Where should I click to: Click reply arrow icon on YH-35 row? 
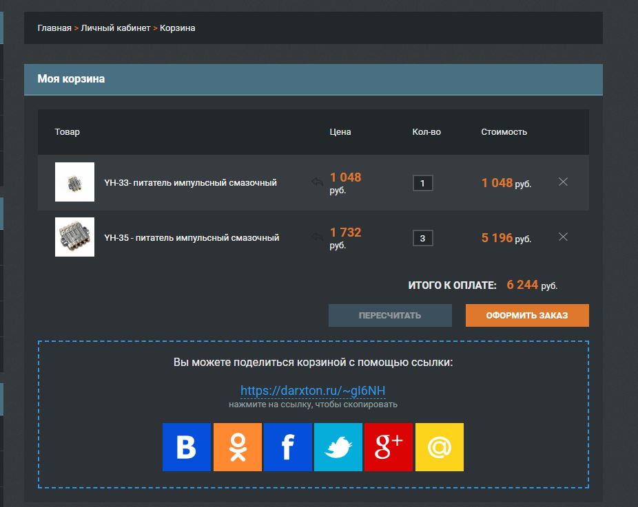click(x=318, y=237)
